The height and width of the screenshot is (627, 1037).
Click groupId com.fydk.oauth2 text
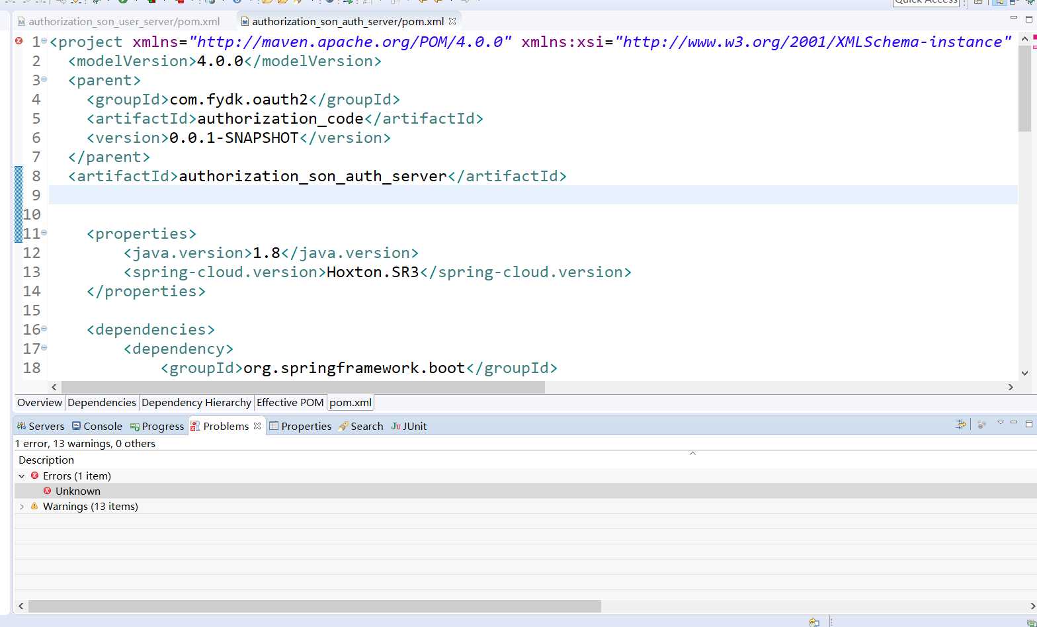[239, 99]
